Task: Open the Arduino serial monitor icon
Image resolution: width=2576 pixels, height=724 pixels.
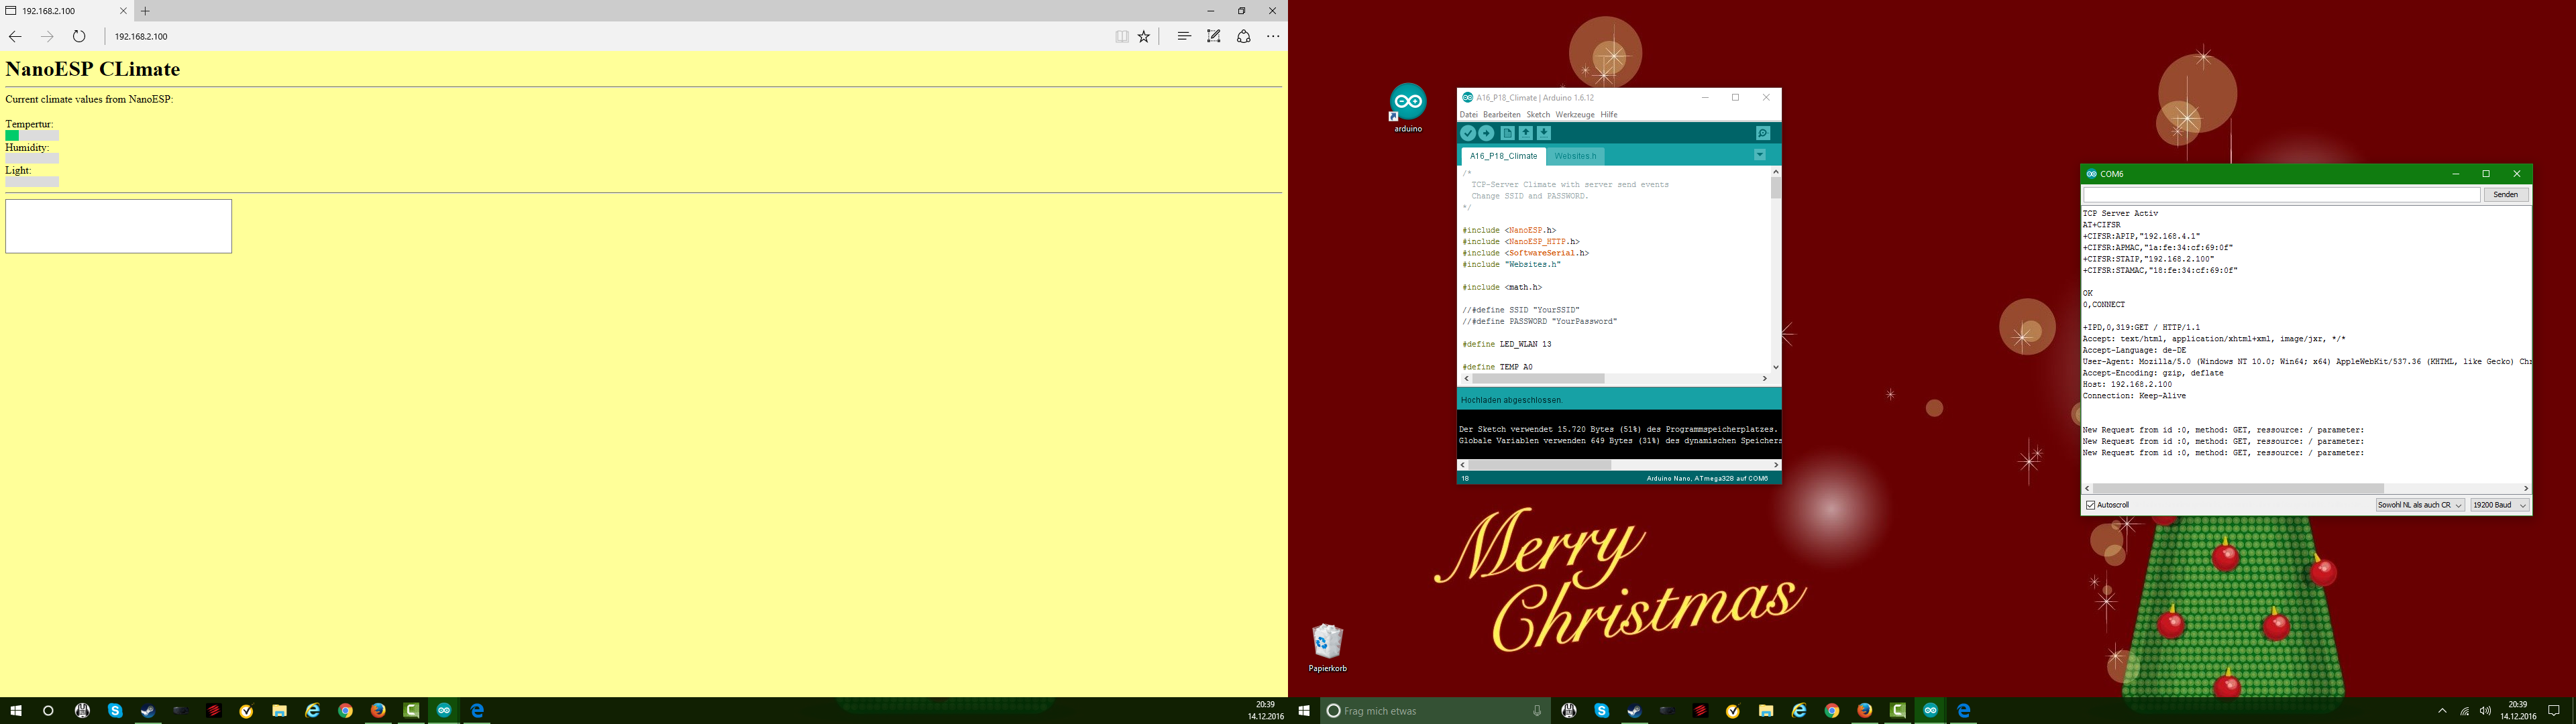Action: tap(1763, 133)
